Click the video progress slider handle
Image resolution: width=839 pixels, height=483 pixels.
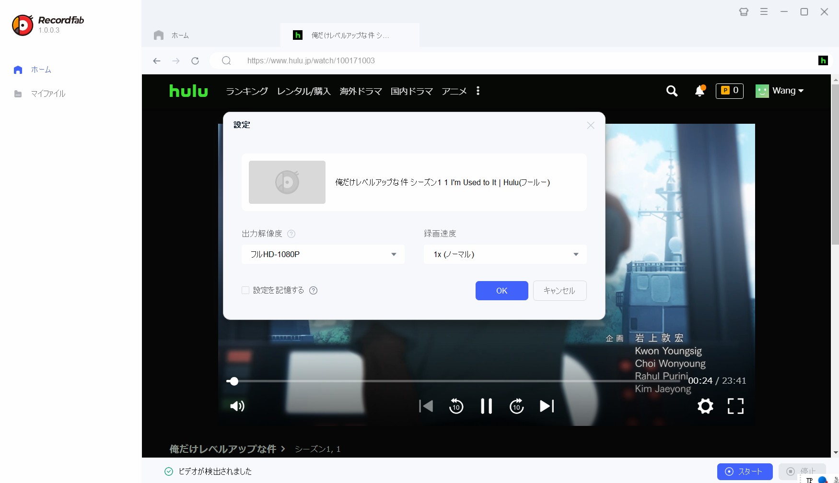coord(233,381)
